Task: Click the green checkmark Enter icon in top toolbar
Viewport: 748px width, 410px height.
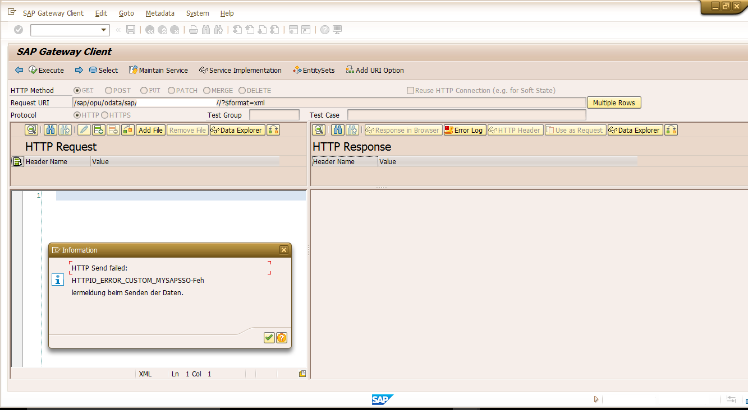Action: 19,30
